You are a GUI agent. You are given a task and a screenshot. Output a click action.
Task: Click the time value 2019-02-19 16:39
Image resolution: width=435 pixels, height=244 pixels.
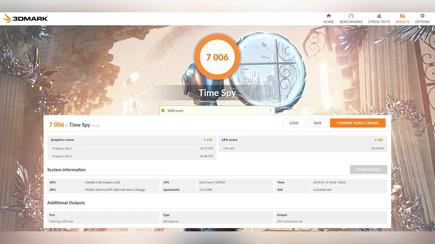click(x=330, y=183)
